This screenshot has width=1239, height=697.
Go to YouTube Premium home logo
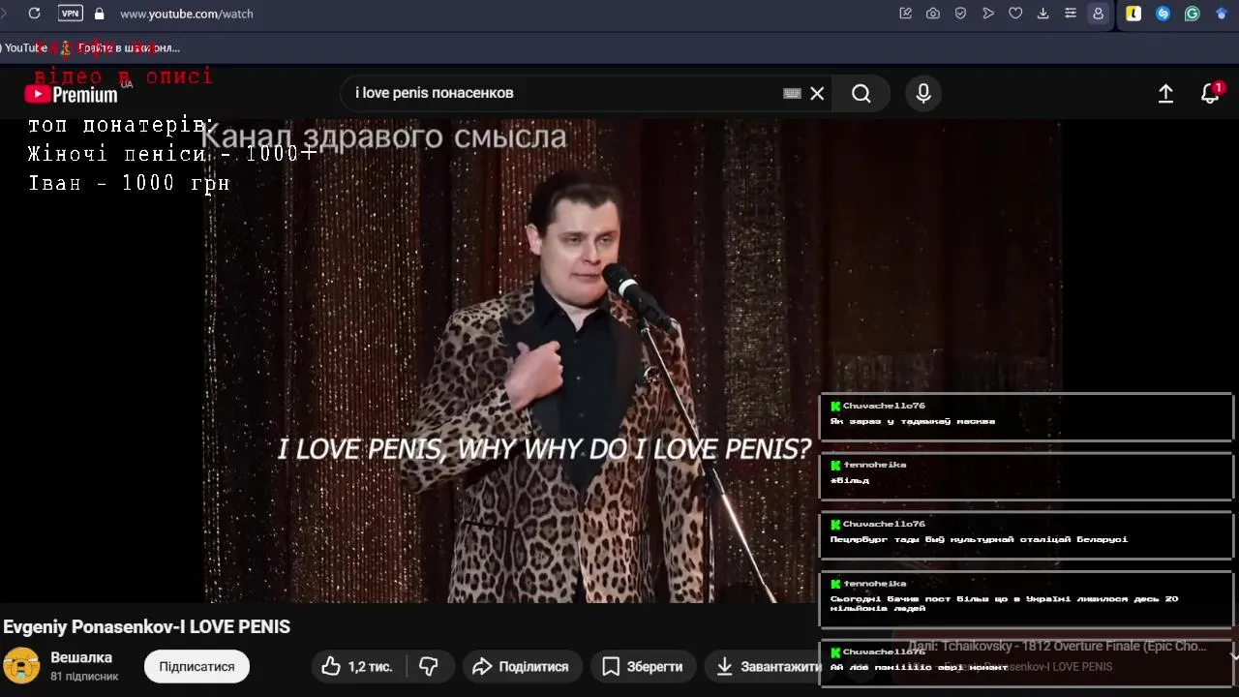(x=71, y=94)
